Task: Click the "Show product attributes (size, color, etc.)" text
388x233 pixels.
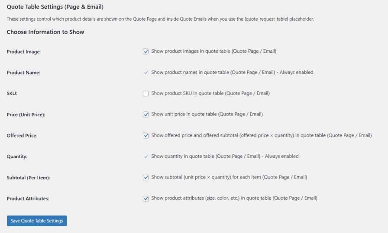Action: [234, 198]
